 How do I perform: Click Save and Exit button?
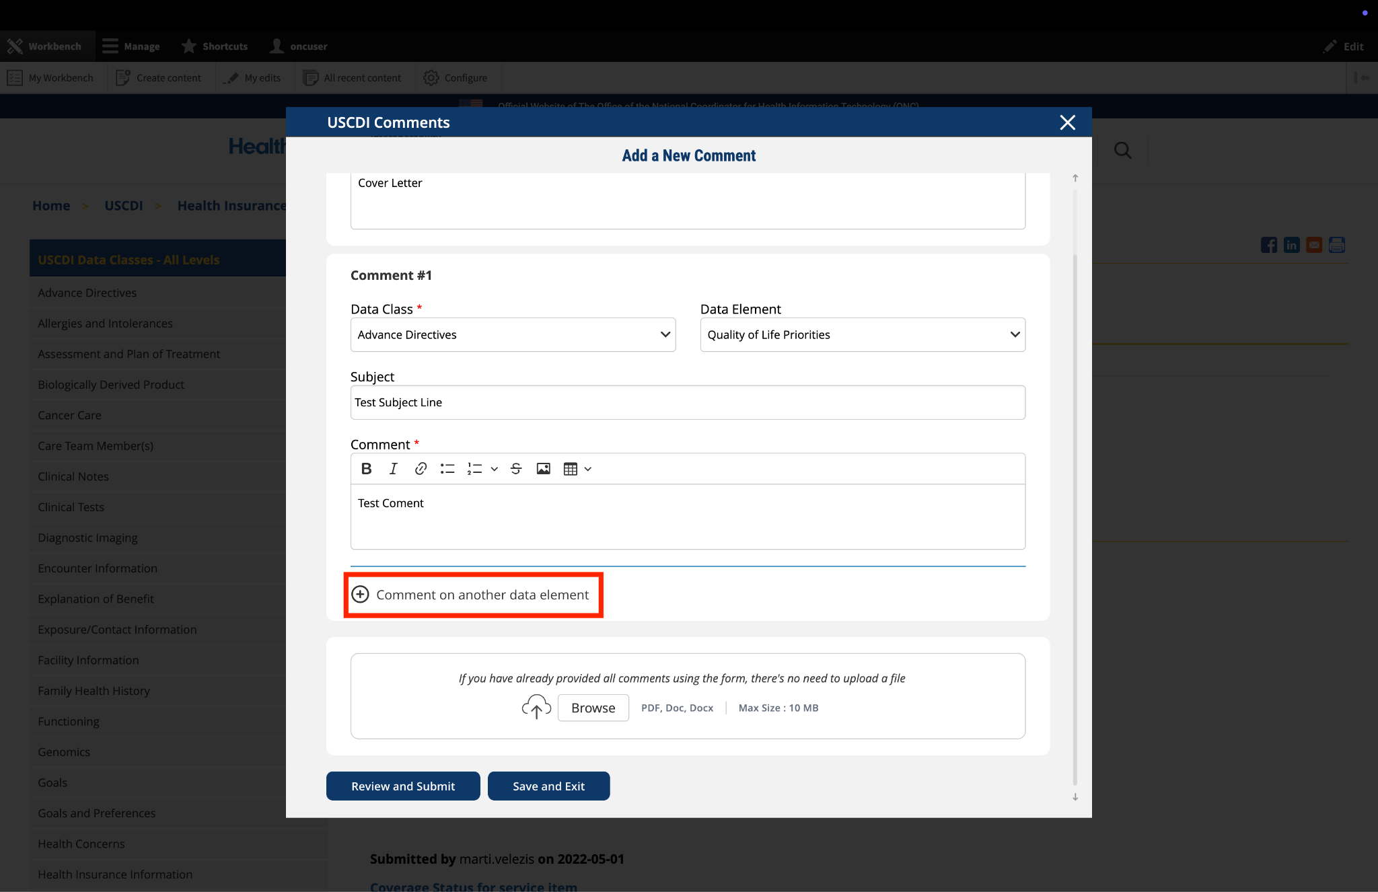tap(548, 786)
